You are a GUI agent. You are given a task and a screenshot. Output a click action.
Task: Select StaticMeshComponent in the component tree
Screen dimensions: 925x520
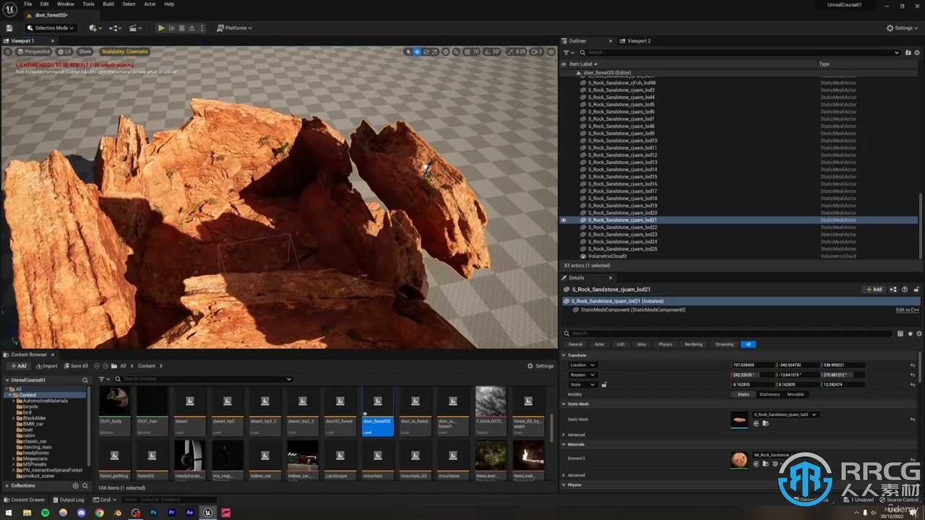pyautogui.click(x=633, y=310)
